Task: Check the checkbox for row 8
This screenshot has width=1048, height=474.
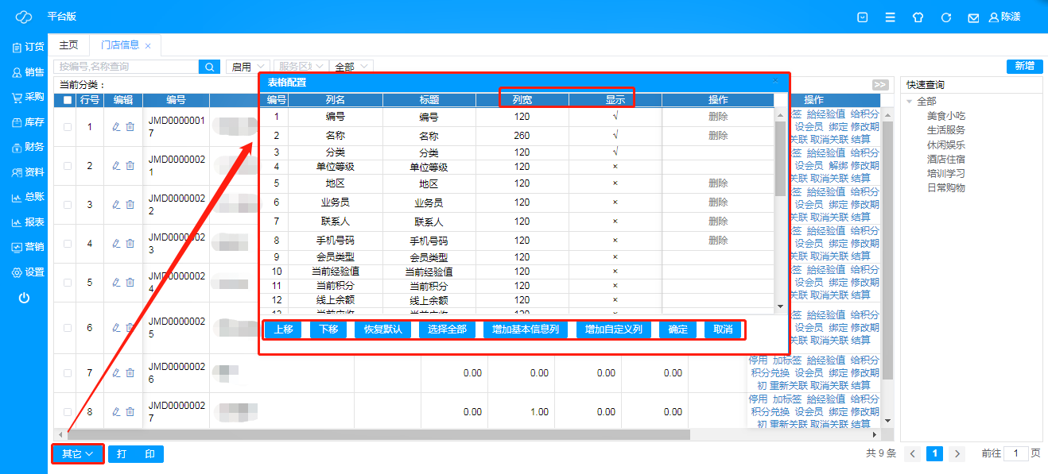Action: tap(67, 412)
